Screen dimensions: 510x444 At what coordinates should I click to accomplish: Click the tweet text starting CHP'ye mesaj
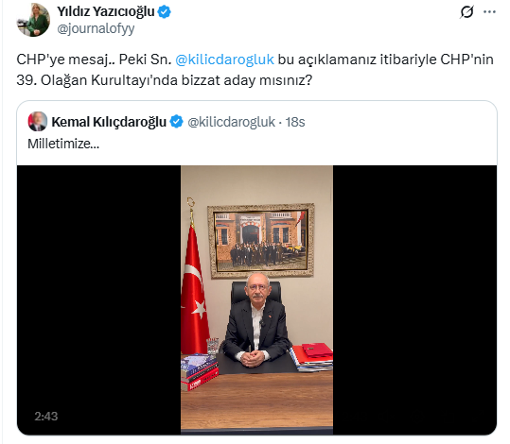255,70
